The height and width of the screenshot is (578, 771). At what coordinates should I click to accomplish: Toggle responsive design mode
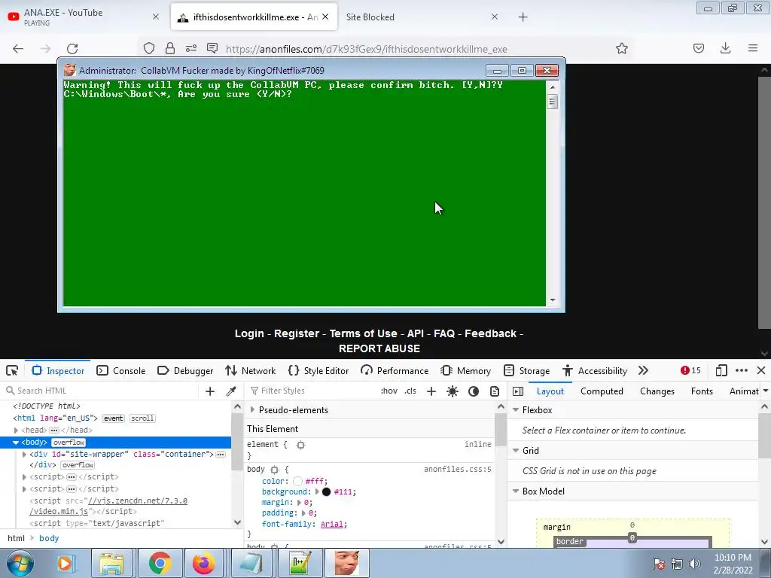click(x=721, y=370)
